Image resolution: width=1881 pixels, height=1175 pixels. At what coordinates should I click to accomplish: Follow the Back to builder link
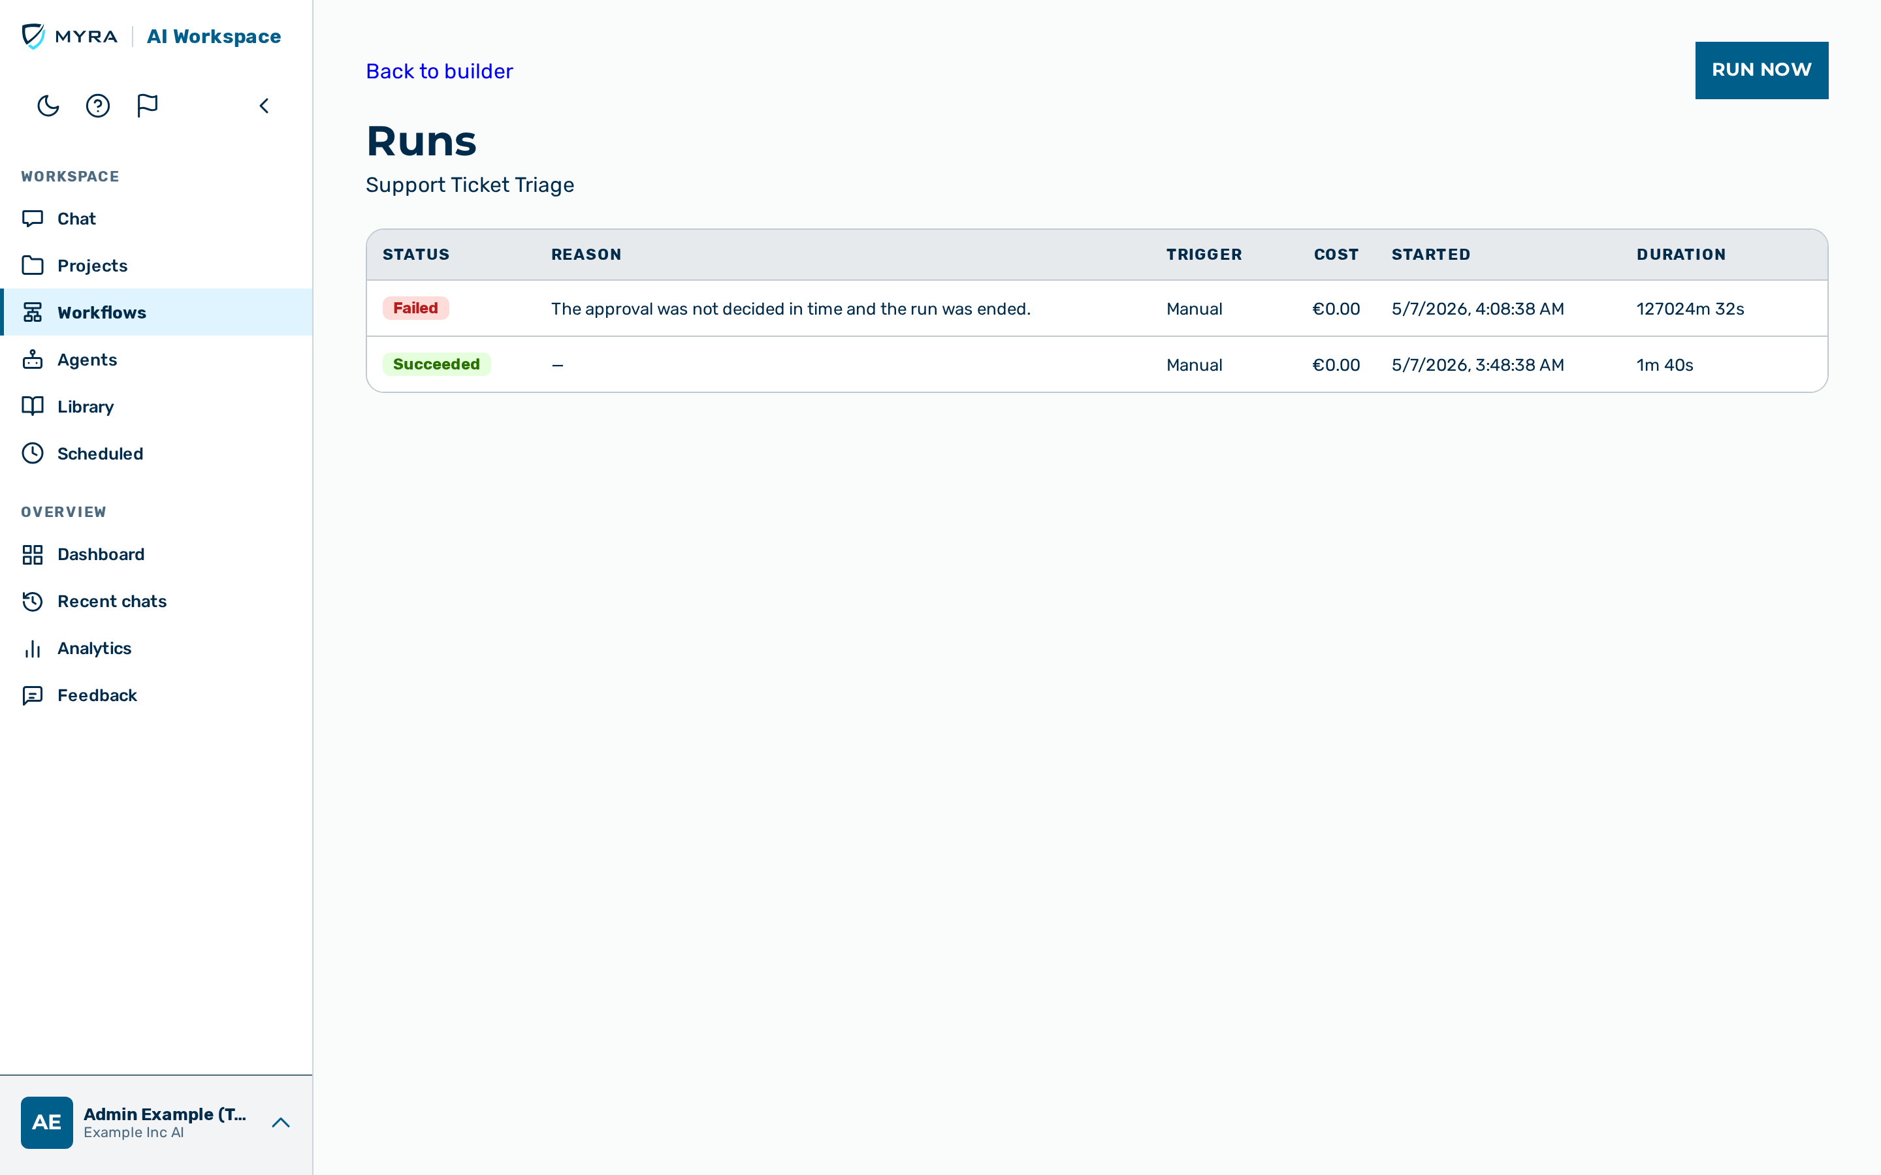coord(439,72)
